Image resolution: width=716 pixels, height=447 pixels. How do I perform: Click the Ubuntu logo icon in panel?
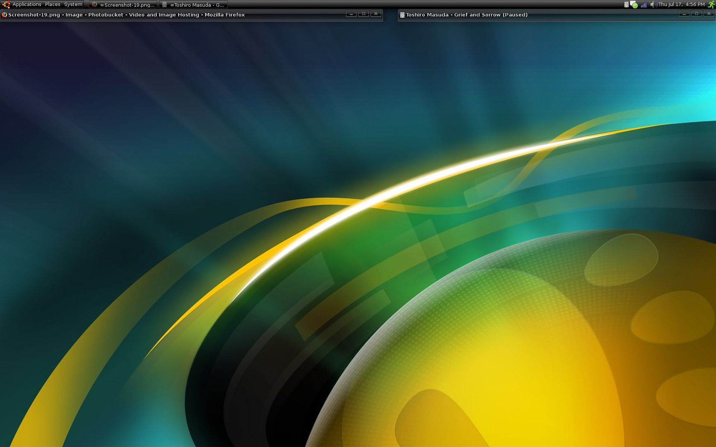pyautogui.click(x=6, y=5)
